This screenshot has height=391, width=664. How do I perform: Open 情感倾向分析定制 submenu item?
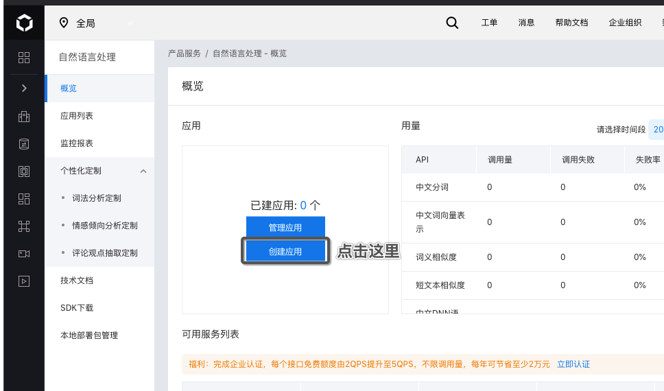[104, 226]
